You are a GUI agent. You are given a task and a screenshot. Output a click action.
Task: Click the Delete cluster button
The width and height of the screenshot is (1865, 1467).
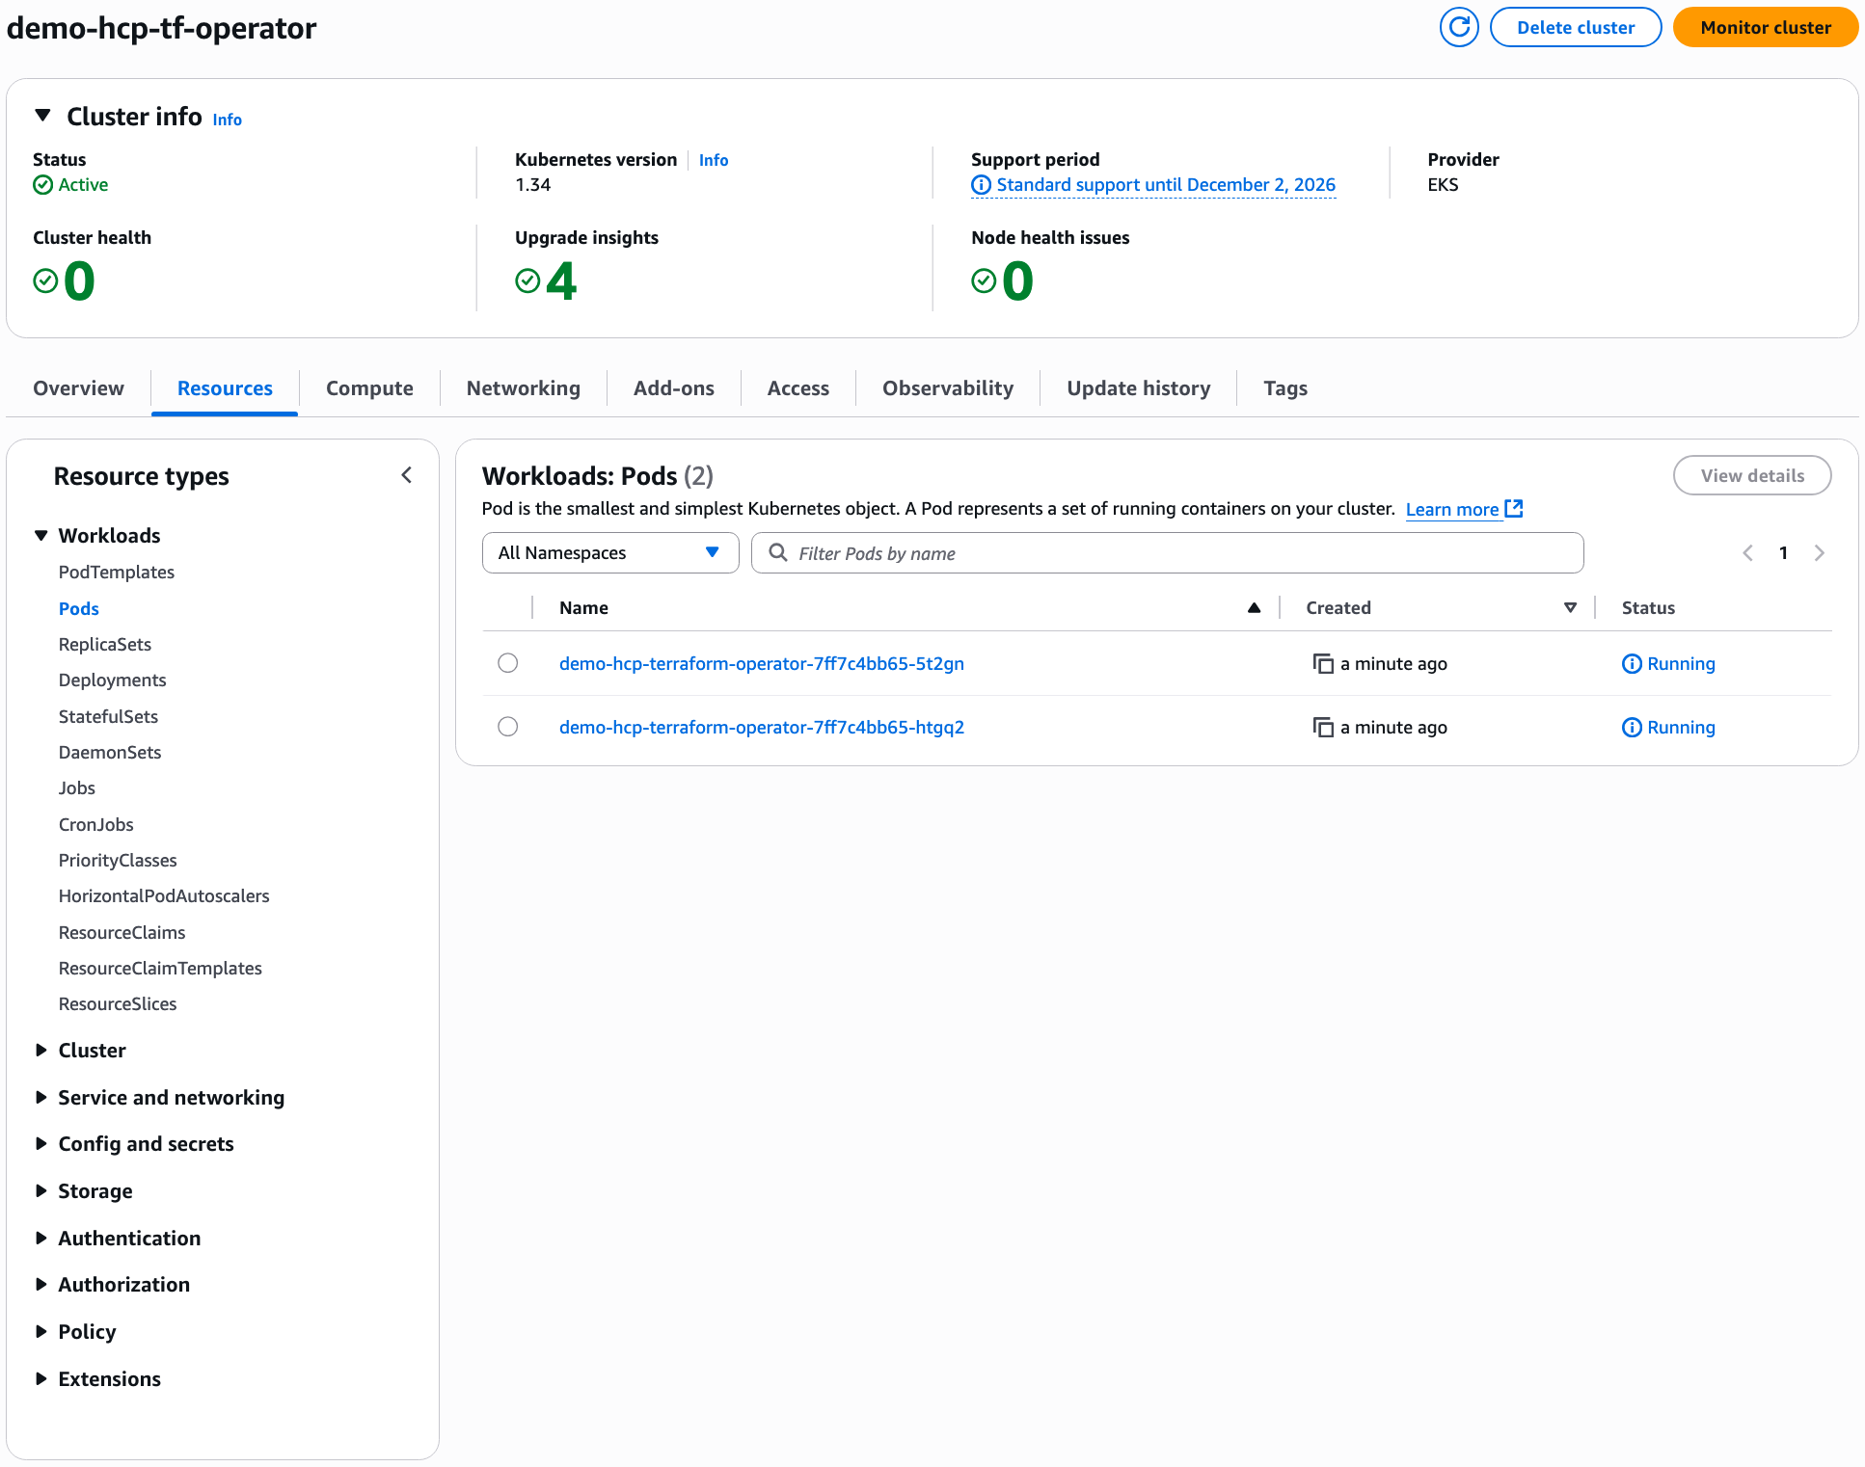pos(1575,27)
